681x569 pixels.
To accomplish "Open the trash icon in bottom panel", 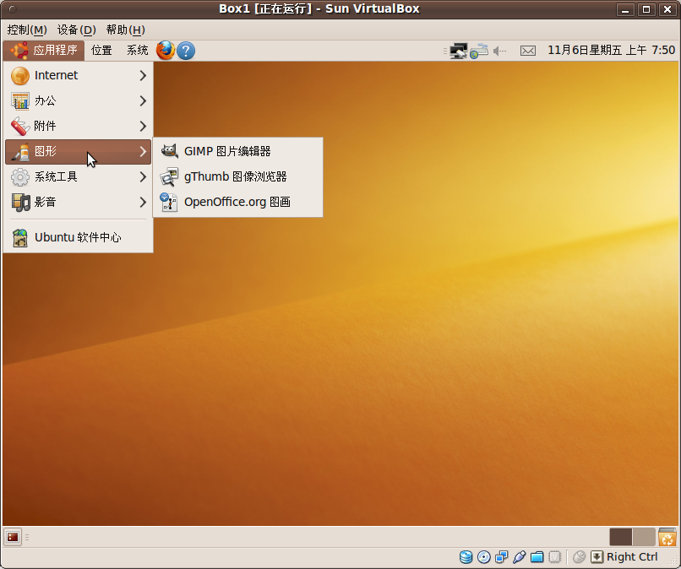I will (667, 537).
